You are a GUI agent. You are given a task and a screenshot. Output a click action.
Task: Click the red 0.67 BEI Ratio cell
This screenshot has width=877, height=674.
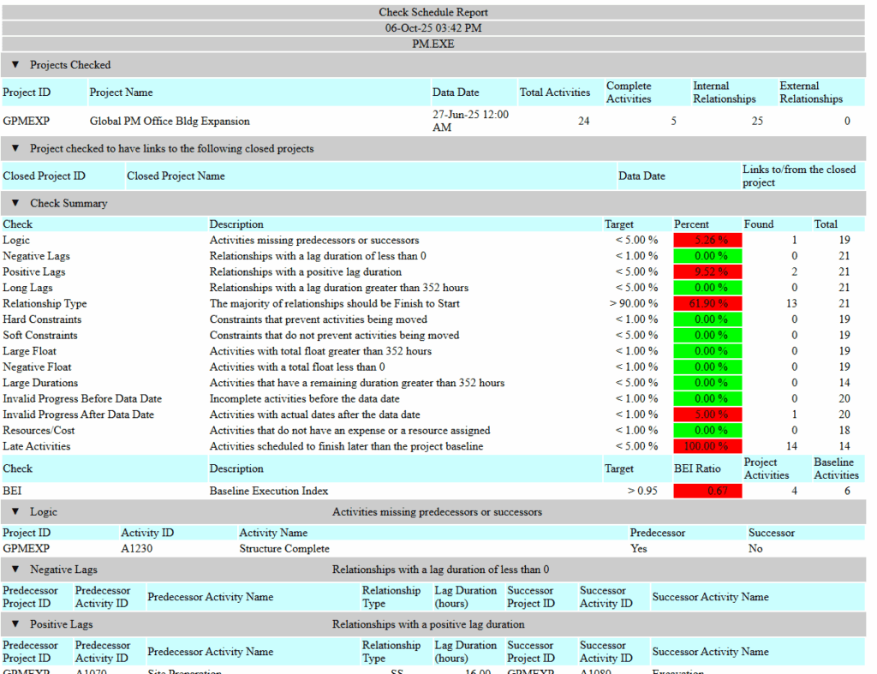707,492
